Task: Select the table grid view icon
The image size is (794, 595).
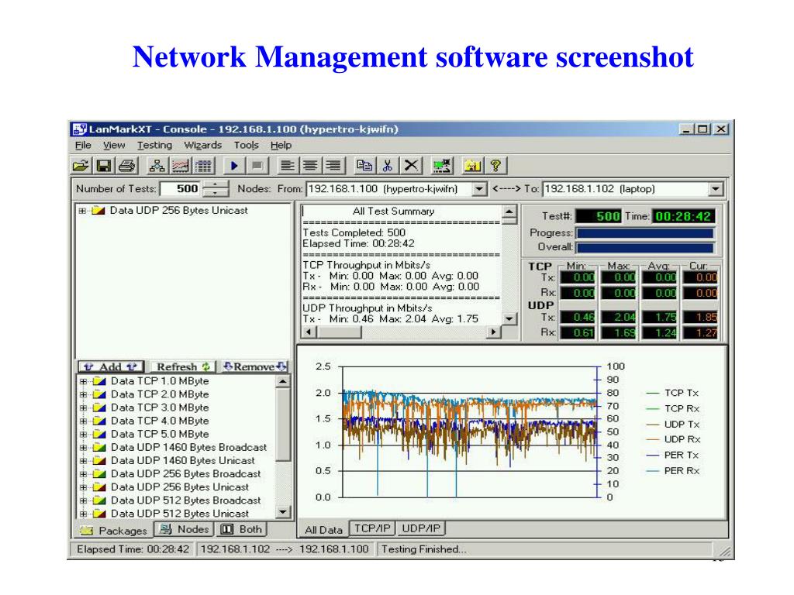Action: click(x=204, y=166)
